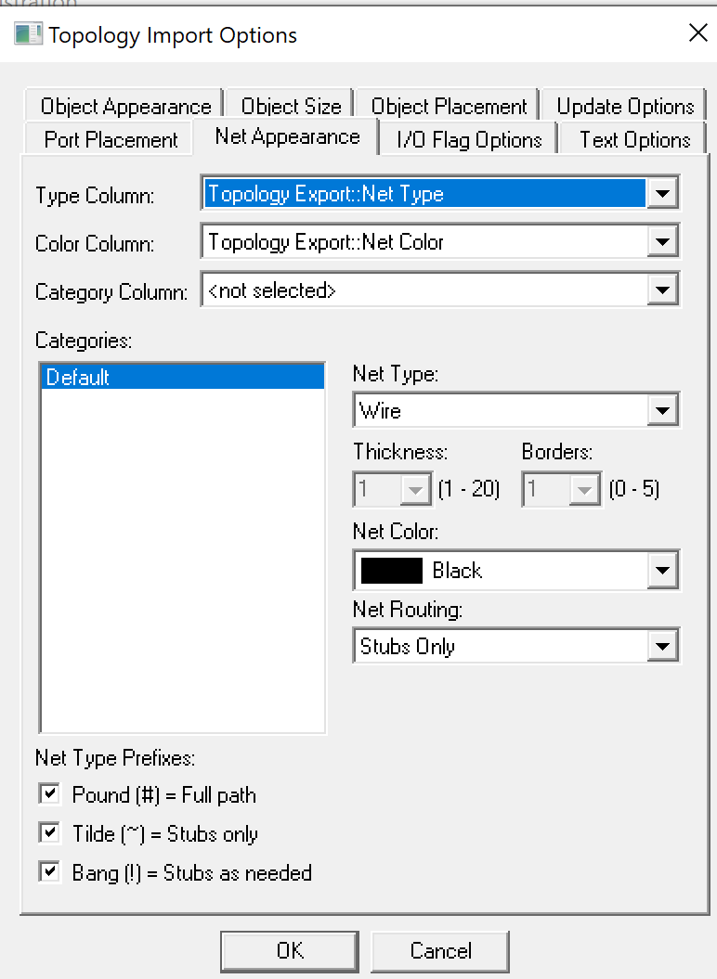This screenshot has height=979, width=717.
Task: Toggle Pound (#) = Full path checkbox
Action: point(49,794)
